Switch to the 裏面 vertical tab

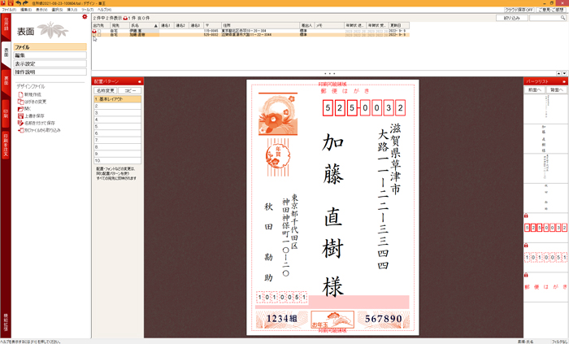pos(6,81)
